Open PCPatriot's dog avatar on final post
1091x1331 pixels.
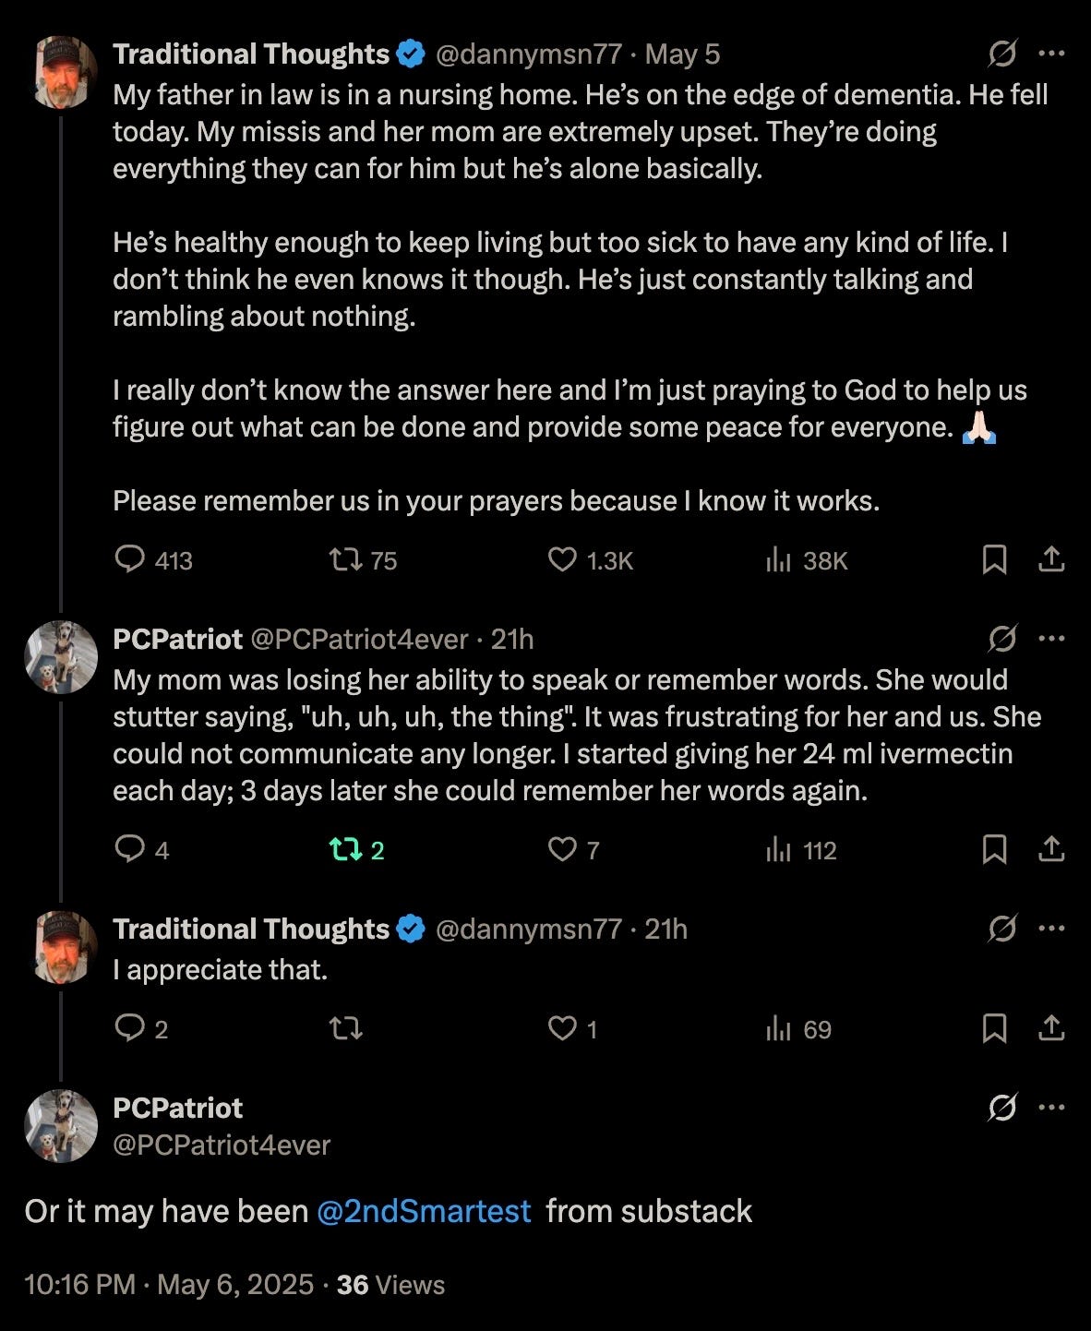tap(61, 1125)
